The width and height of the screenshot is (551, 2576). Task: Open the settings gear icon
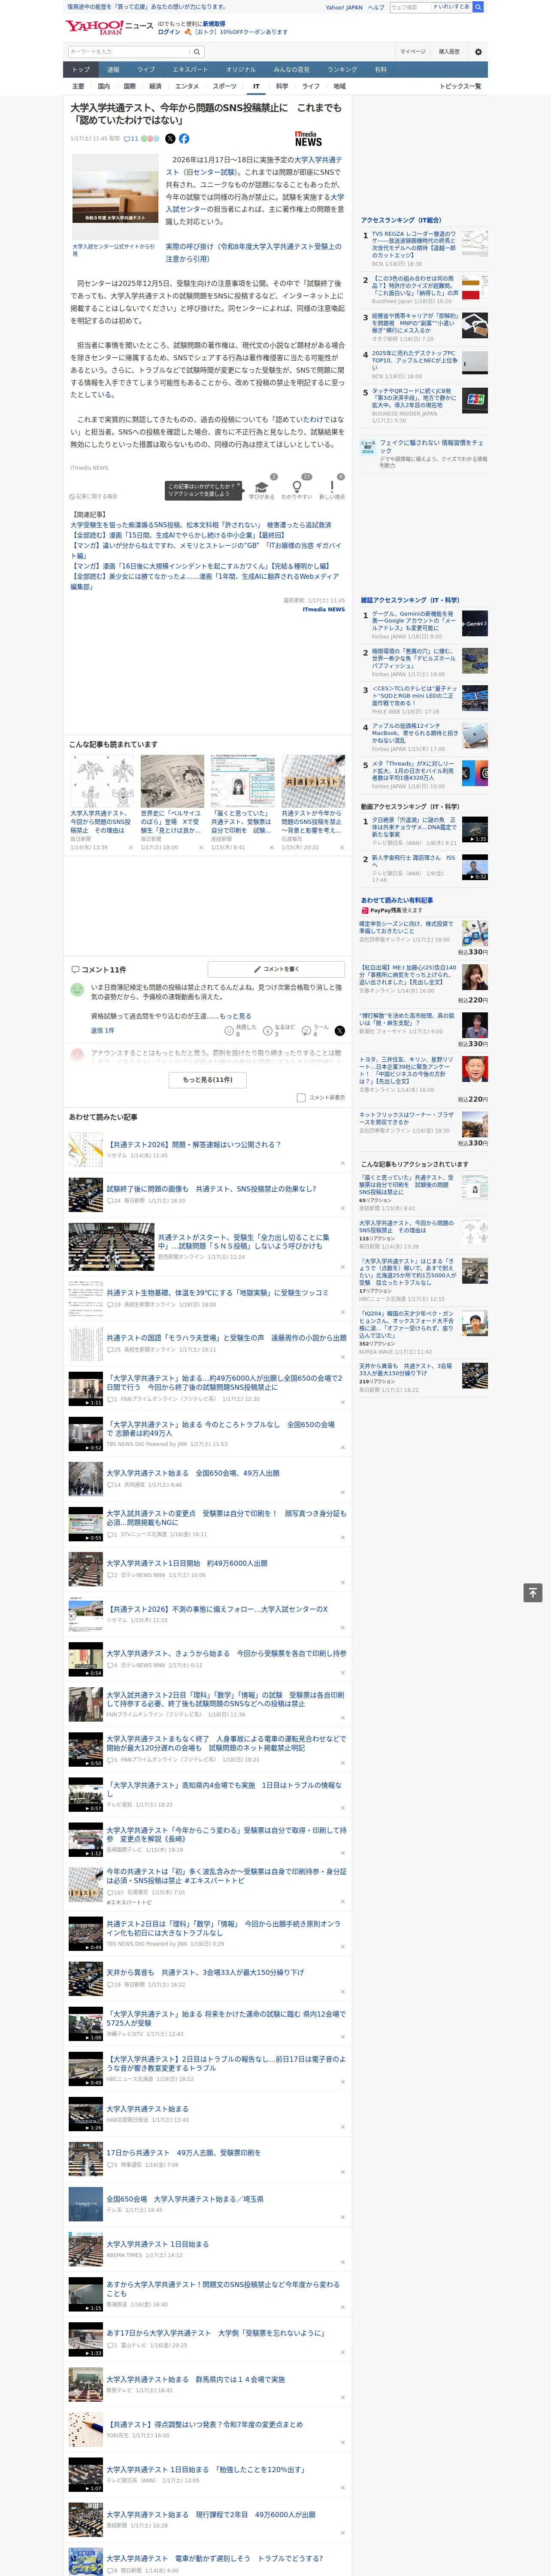pos(478,52)
